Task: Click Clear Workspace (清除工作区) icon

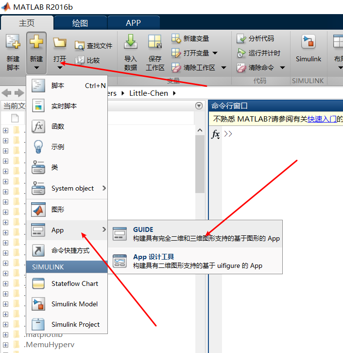Action: click(x=176, y=68)
